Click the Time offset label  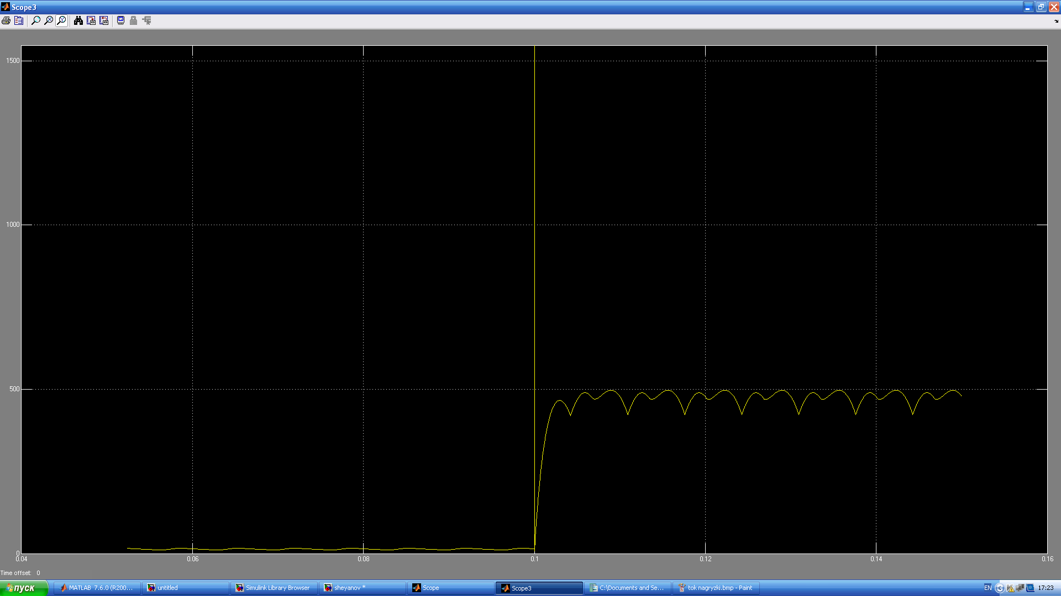15,573
